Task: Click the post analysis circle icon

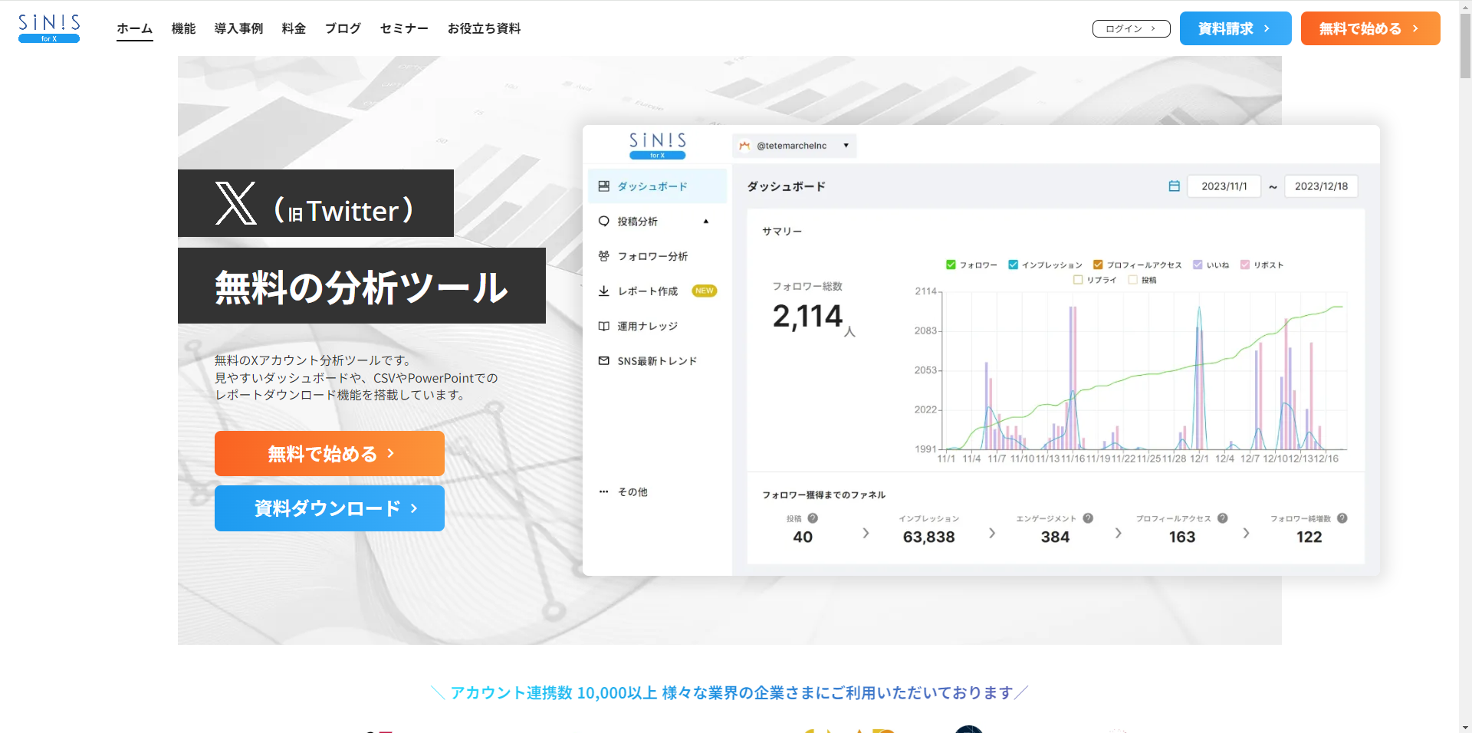Action: (x=604, y=221)
